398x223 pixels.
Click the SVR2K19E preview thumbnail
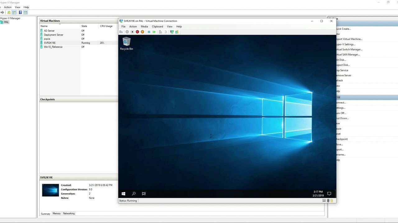(x=50, y=190)
